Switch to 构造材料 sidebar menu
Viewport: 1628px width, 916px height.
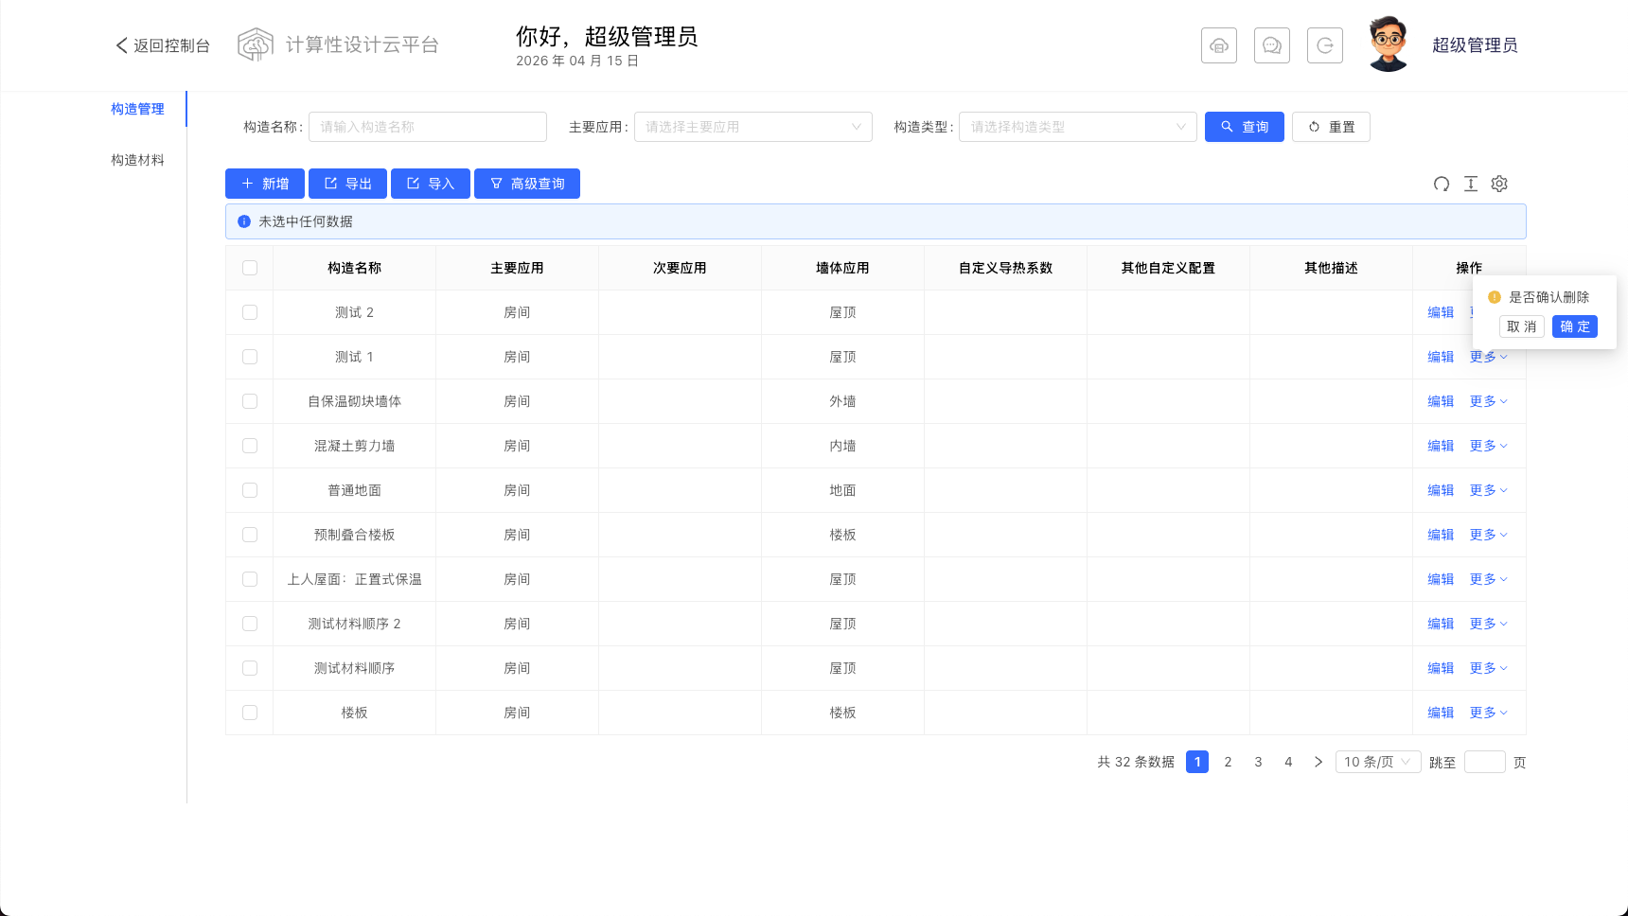point(137,160)
